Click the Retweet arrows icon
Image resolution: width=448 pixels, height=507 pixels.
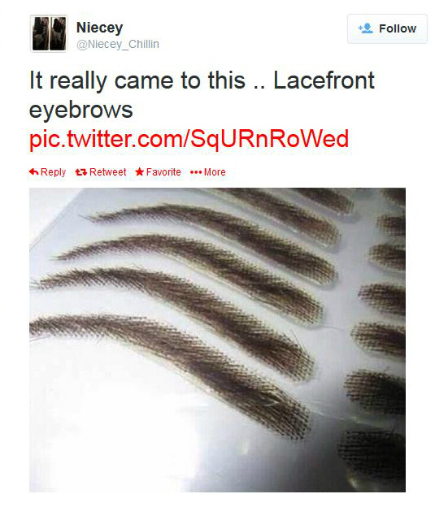click(80, 172)
